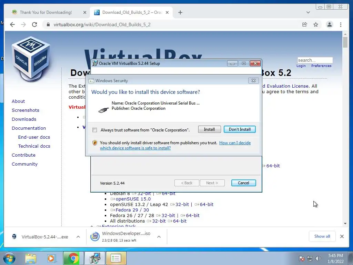
Task: Open Windows Media Player from taskbar
Action: pos(52,258)
